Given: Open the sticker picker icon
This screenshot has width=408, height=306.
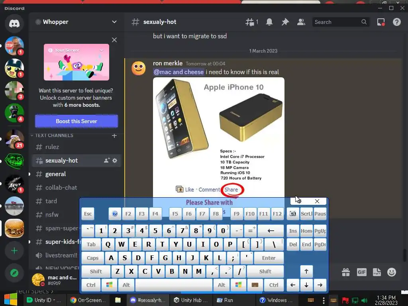Looking at the screenshot, I should click(x=377, y=272).
